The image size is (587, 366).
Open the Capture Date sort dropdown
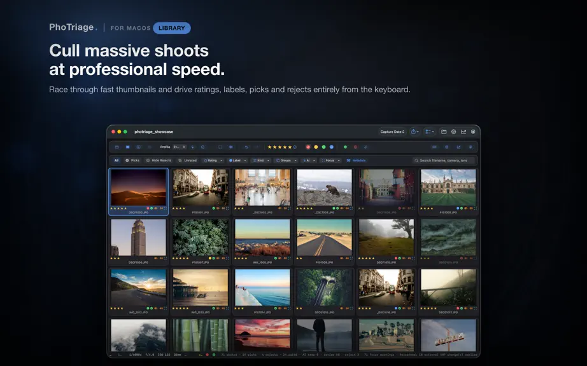pos(392,132)
